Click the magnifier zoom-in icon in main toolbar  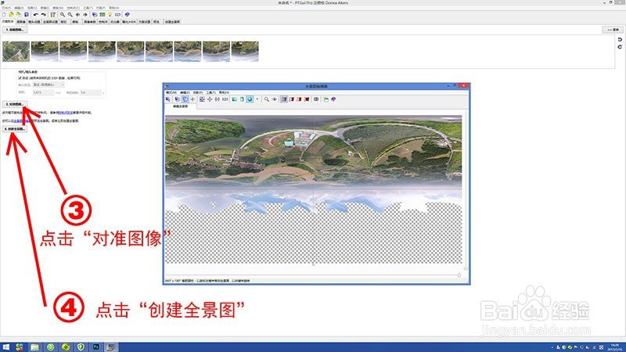point(63,15)
